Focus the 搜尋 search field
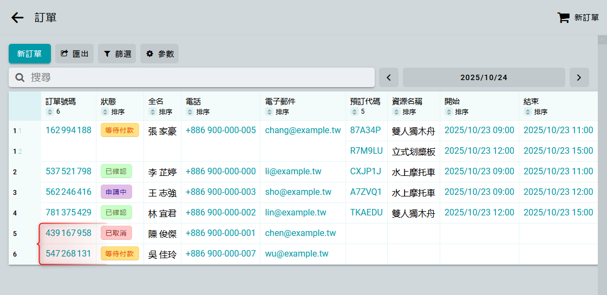 pyautogui.click(x=200, y=77)
